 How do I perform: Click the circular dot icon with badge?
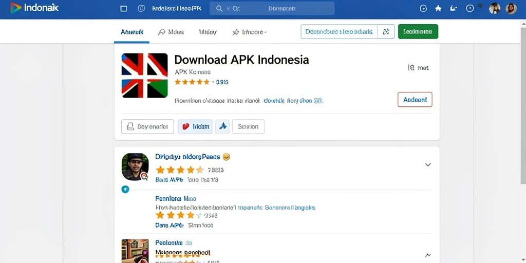point(471,8)
